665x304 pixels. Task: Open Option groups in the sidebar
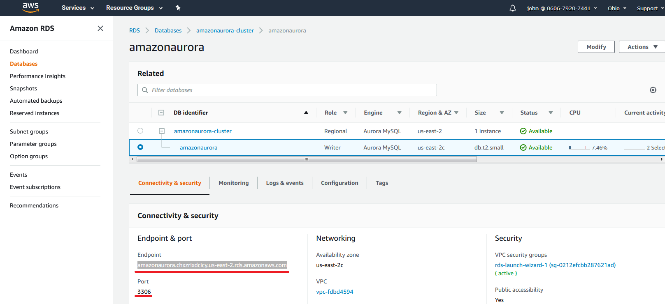tap(29, 156)
